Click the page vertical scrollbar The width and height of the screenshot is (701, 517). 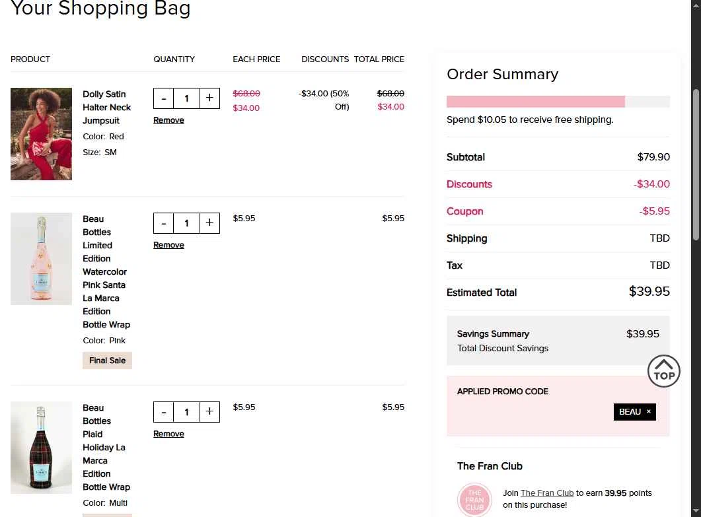pos(695,165)
